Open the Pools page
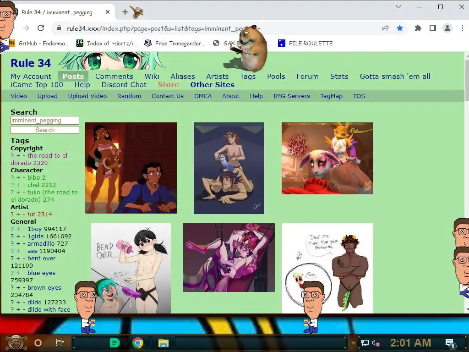Viewport: 469px width, 352px height. pos(276,77)
